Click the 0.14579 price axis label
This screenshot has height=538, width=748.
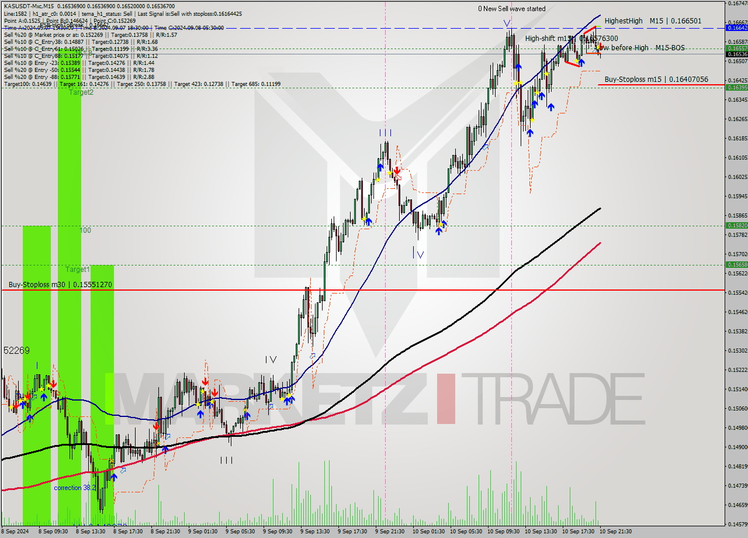736,524
